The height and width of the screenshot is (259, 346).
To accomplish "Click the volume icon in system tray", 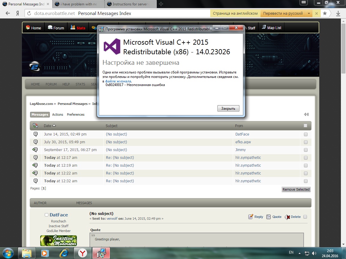I will (x=314, y=253).
